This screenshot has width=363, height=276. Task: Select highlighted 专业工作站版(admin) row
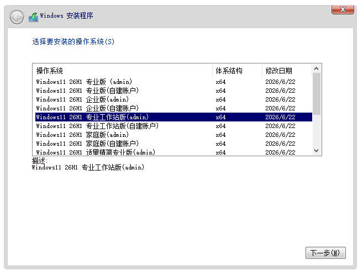pos(173,117)
